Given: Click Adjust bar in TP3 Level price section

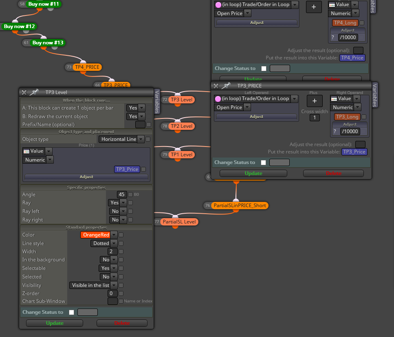Looking at the screenshot, I should point(86,177).
